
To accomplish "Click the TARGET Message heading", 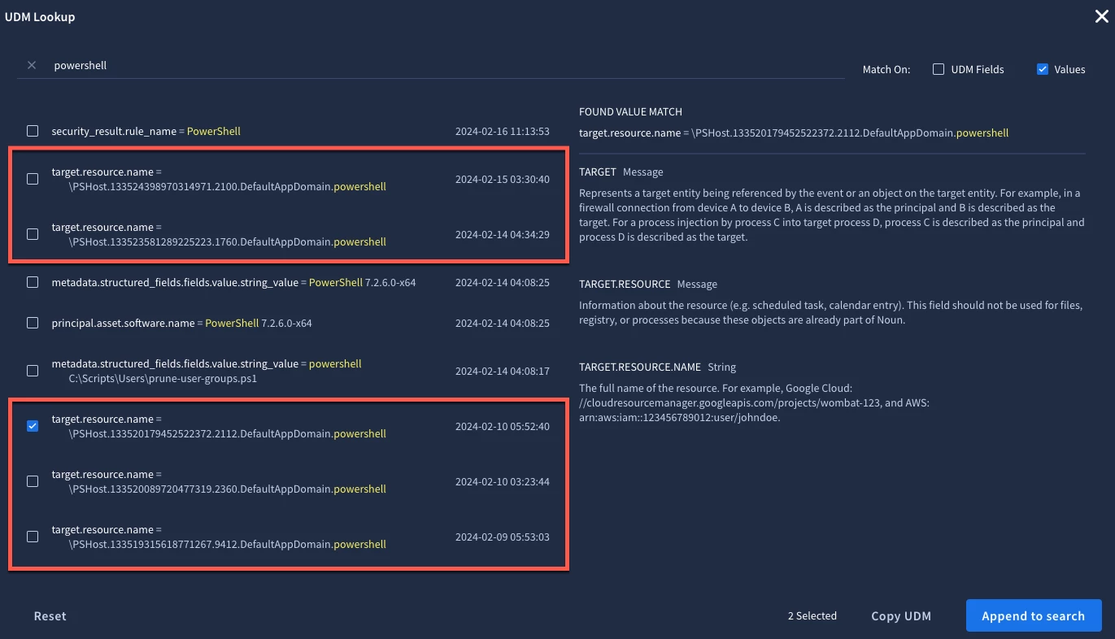I will click(621, 172).
